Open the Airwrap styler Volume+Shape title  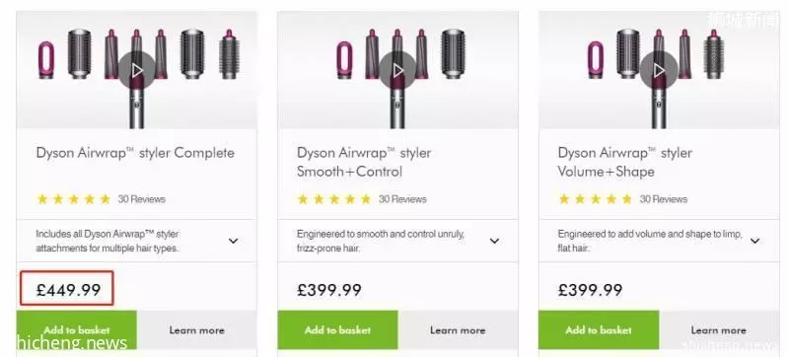[625, 162]
